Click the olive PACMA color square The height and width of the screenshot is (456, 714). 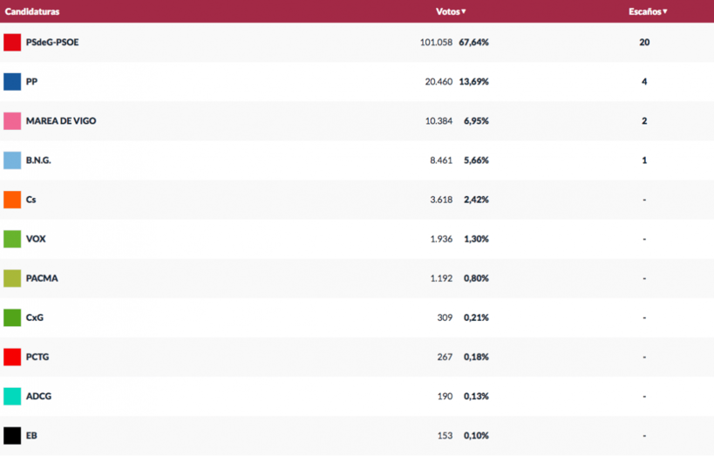tap(12, 278)
